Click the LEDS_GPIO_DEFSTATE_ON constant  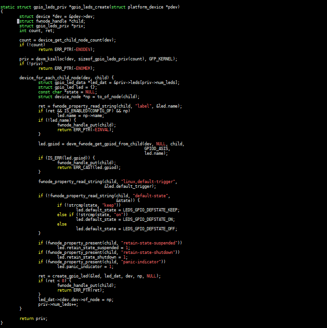[x=149, y=219]
